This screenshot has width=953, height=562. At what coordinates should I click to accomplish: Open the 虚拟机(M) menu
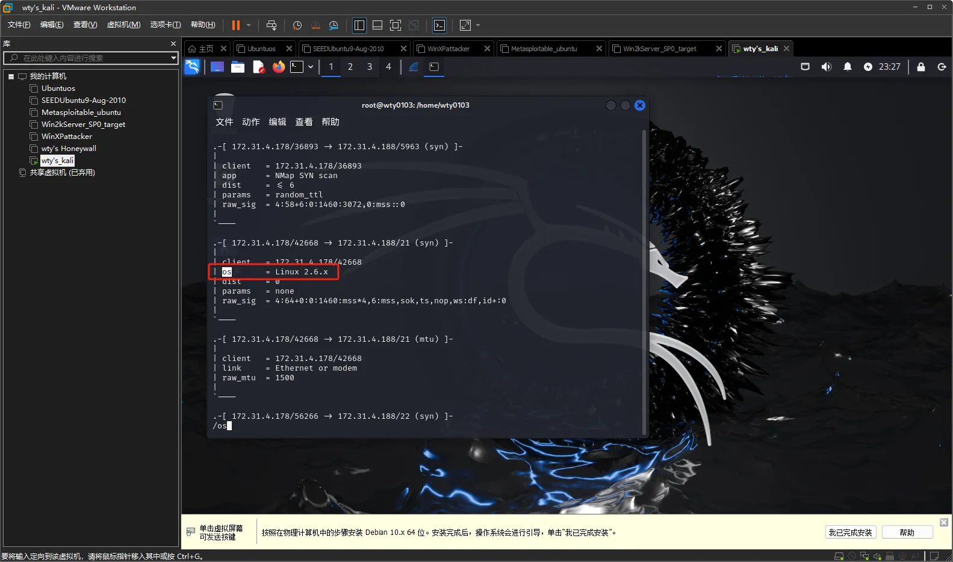tap(123, 25)
